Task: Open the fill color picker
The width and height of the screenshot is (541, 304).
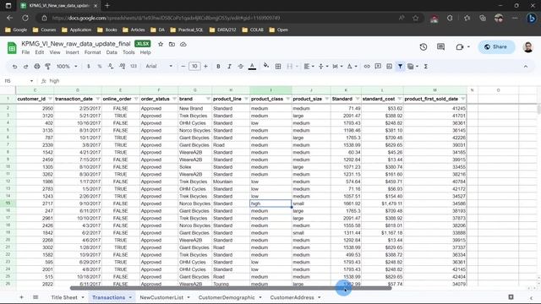Action: coord(266,66)
